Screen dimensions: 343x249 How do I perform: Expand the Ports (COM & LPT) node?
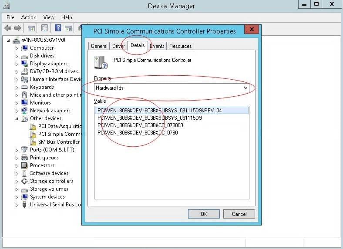coord(17,150)
